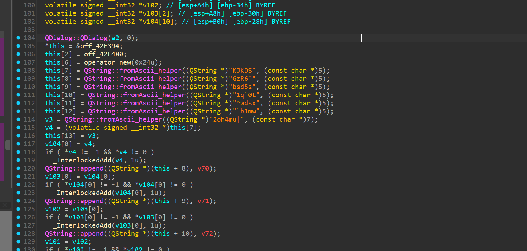The height and width of the screenshot is (251, 527).
Task: Toggle breakpoint dot on line 107
Action: [18, 62]
